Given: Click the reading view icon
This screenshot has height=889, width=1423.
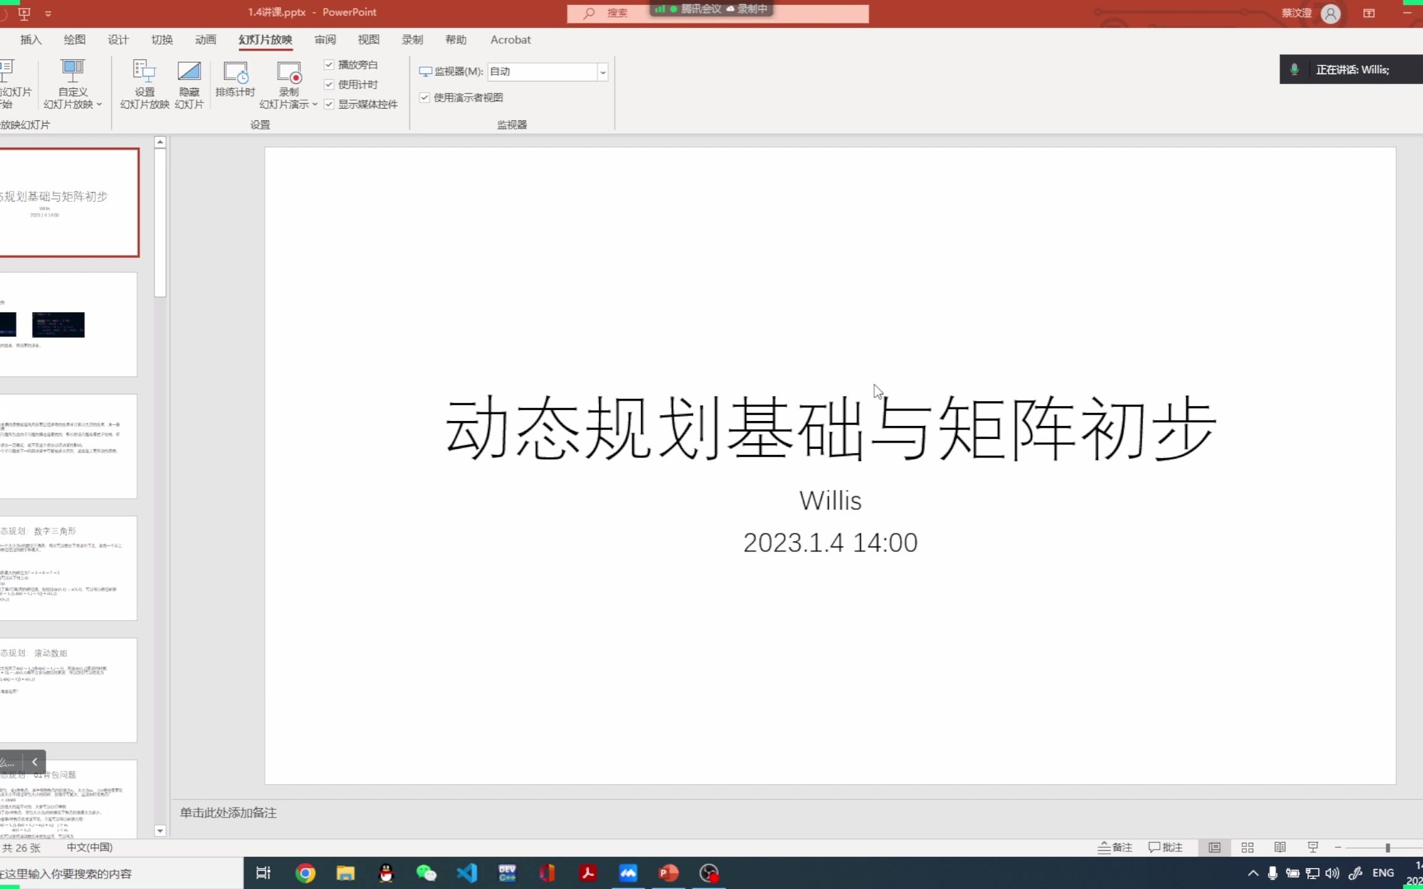Looking at the screenshot, I should 1280,847.
